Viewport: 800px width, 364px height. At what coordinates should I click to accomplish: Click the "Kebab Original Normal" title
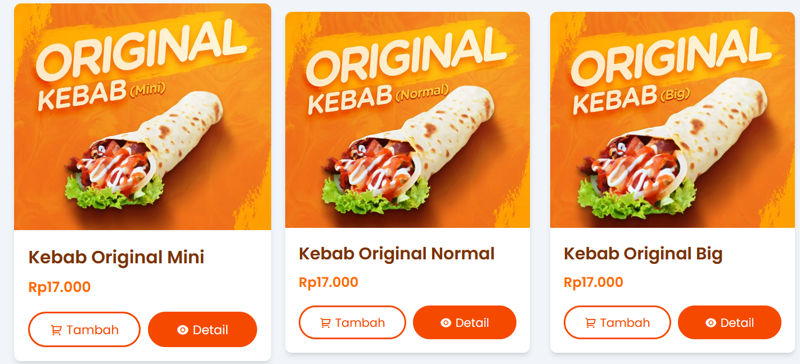397,254
